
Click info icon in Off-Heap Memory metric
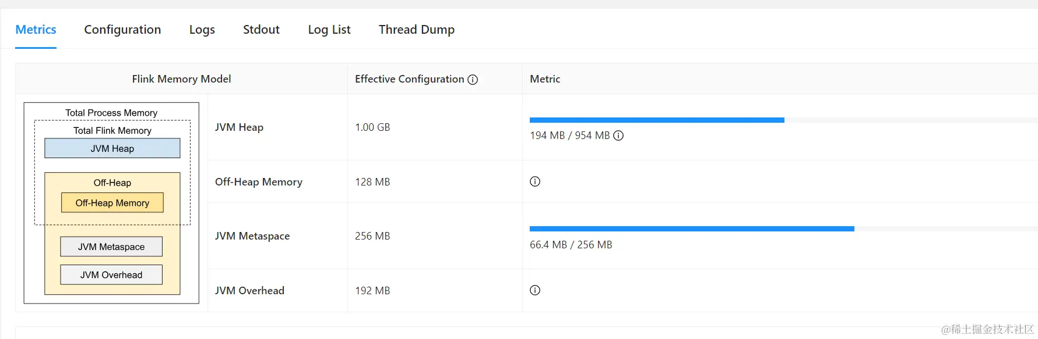[x=535, y=181]
